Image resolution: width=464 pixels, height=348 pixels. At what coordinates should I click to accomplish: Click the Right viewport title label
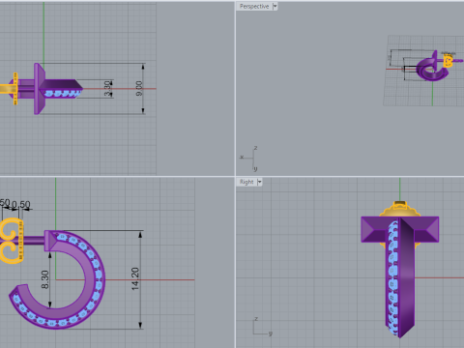pos(246,182)
